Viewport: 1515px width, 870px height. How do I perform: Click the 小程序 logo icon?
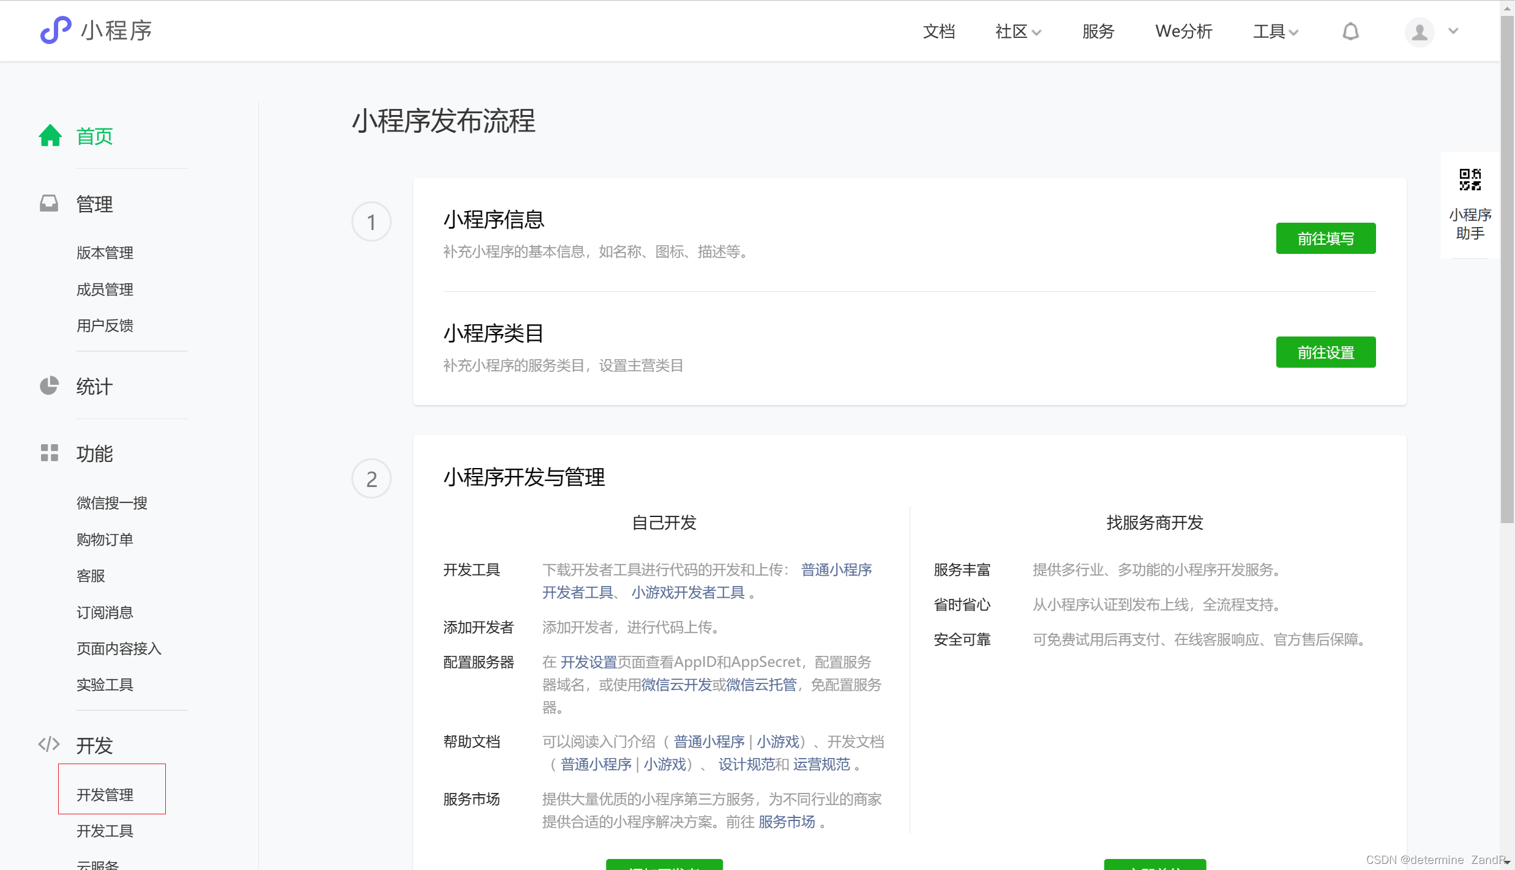[56, 30]
